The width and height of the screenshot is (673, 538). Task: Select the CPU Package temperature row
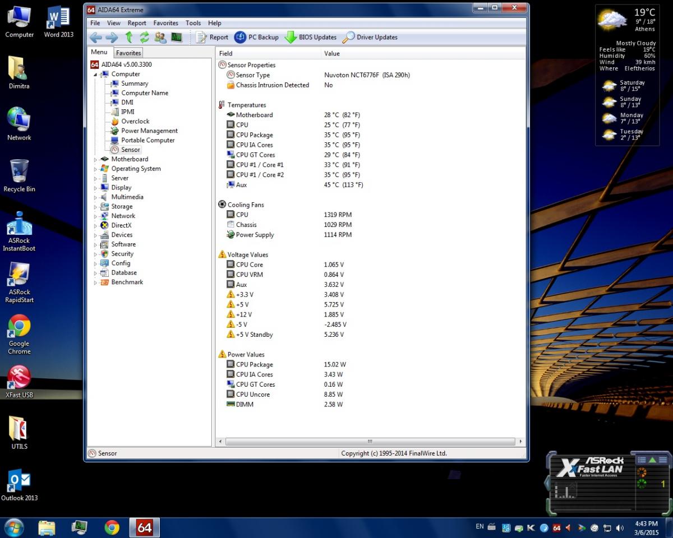tap(370, 135)
